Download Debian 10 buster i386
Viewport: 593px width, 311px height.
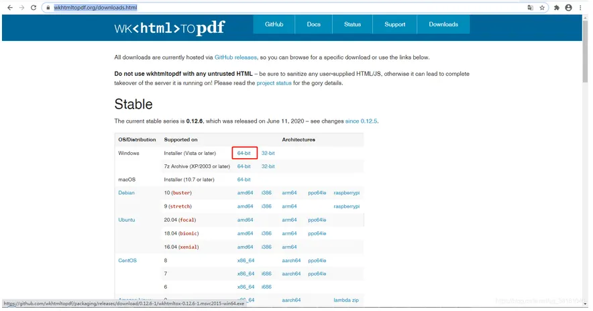[x=266, y=193]
